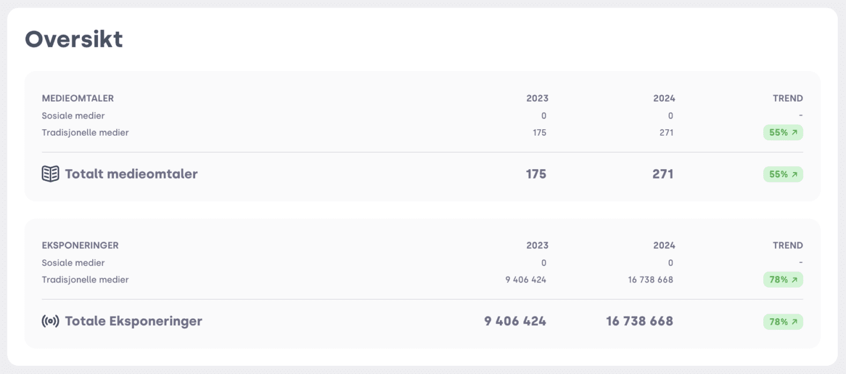Screen dimensions: 846x374
Task: Select Sosiale medier row under Medieomtaler
Action: click(x=422, y=116)
